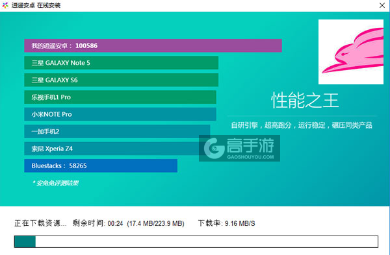Click the pink rabbit logo image
Image resolution: width=390 pixels, height=255 pixels.
[351, 52]
